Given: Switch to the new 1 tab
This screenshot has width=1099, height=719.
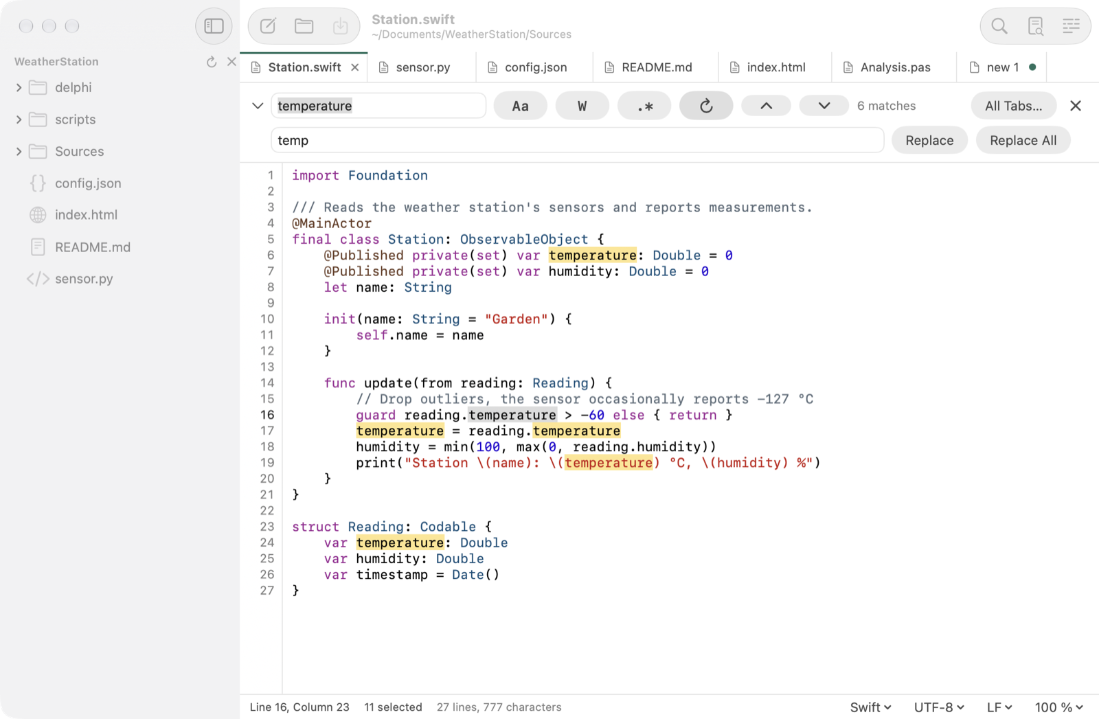Looking at the screenshot, I should [x=1002, y=67].
